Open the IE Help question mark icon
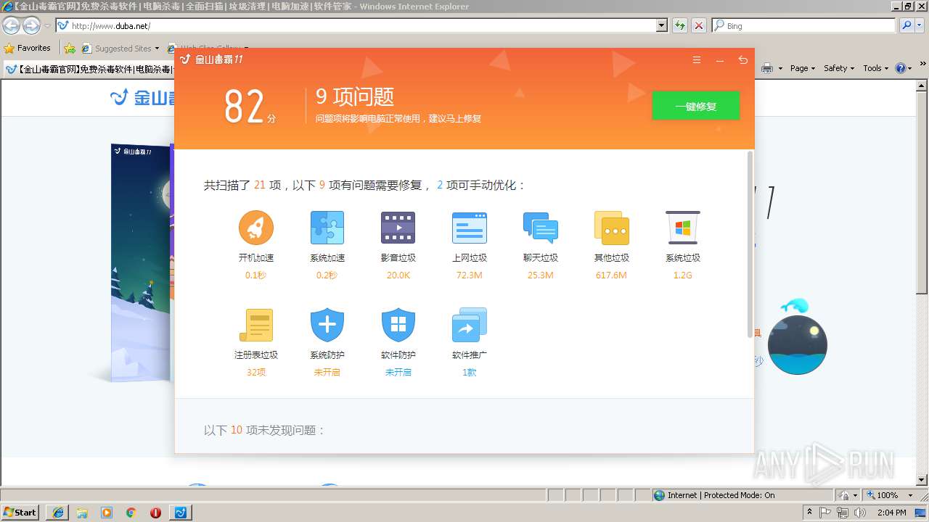 pyautogui.click(x=901, y=68)
